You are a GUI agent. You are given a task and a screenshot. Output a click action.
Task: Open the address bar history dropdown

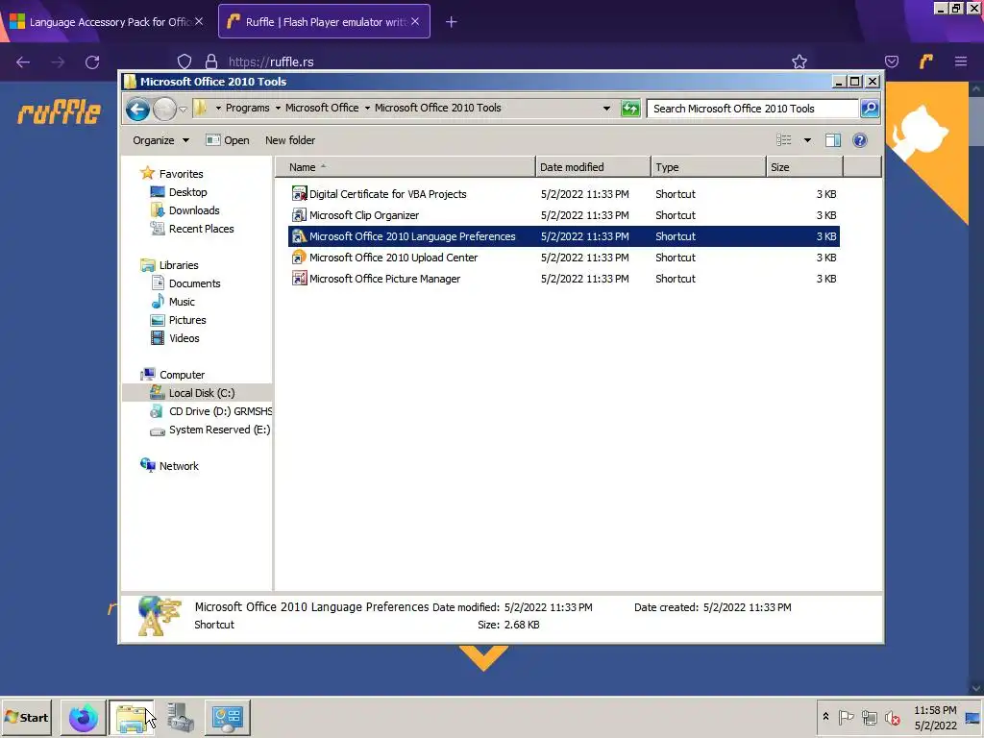pos(606,109)
